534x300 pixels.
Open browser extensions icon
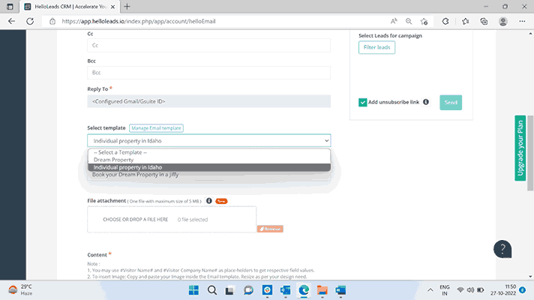(x=445, y=21)
